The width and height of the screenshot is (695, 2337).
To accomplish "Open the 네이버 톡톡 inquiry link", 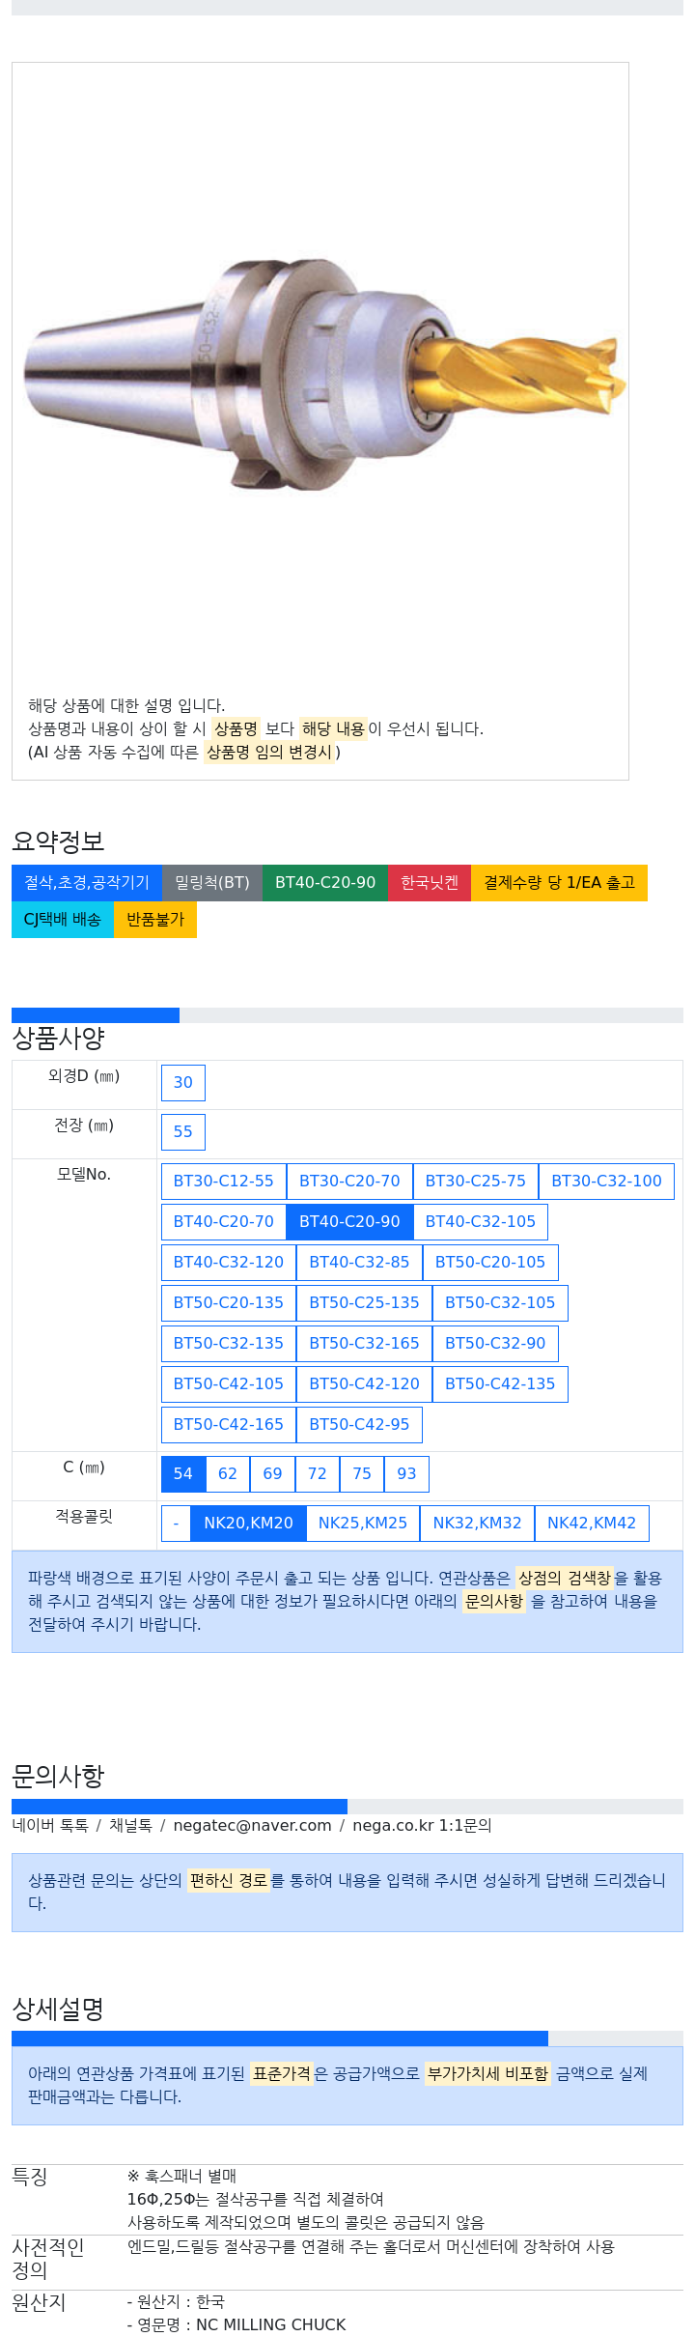I will coord(50,1826).
